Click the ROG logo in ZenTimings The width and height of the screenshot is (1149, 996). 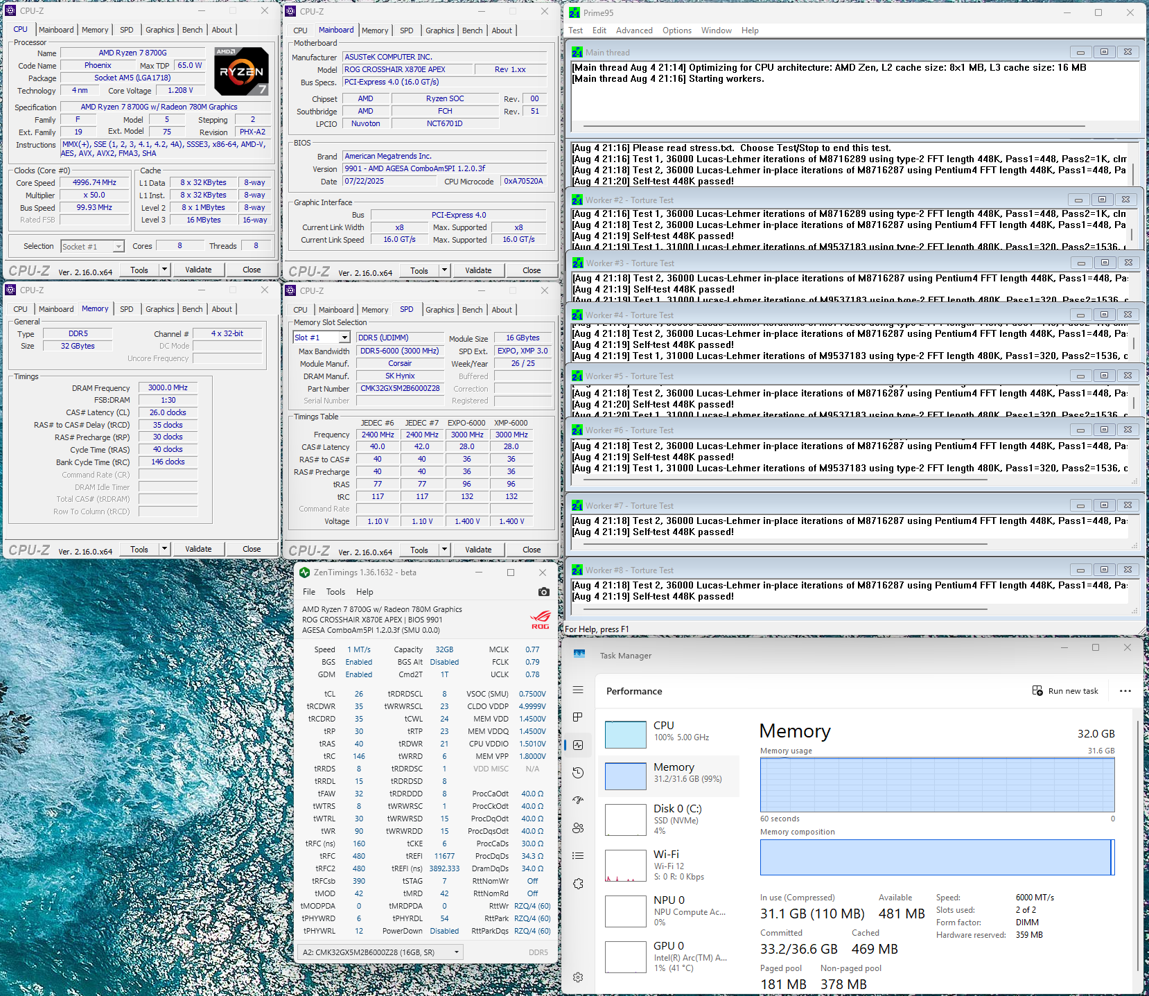click(x=541, y=620)
